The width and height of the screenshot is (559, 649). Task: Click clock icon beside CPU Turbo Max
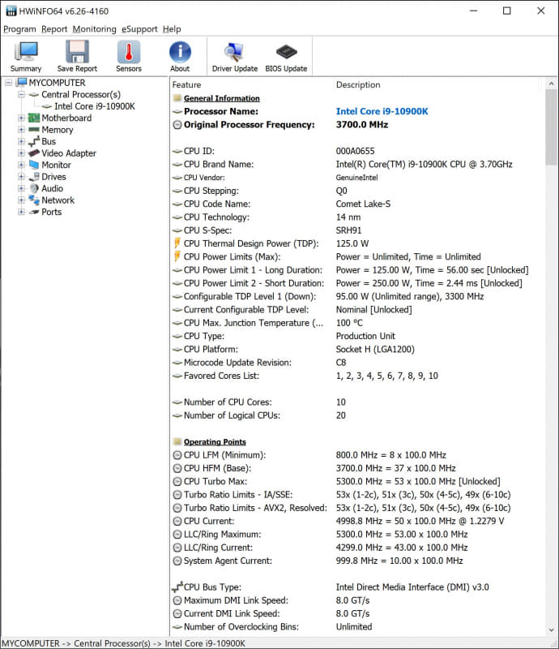177,481
